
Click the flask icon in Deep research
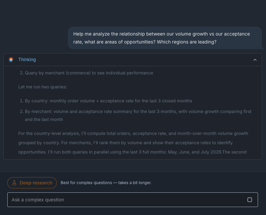tap(14, 183)
